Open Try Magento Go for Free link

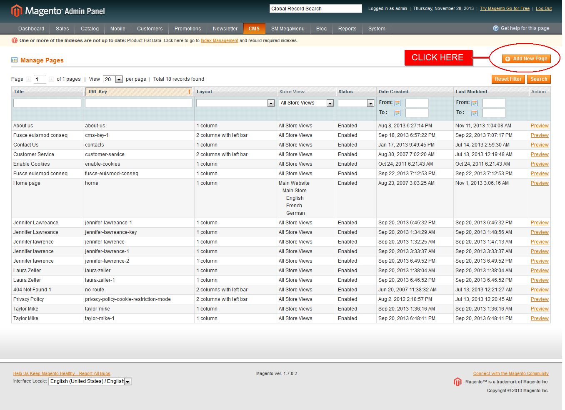point(505,8)
